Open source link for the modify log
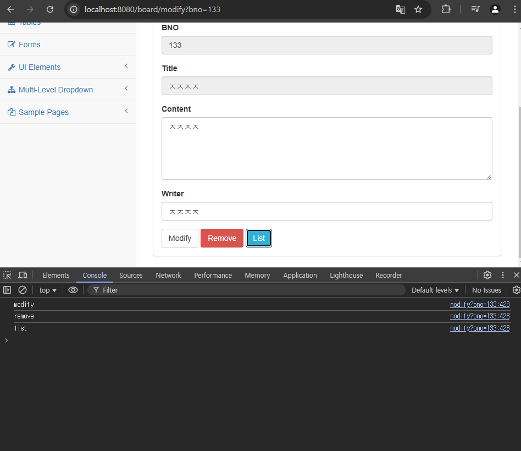The image size is (521, 451). 480,304
